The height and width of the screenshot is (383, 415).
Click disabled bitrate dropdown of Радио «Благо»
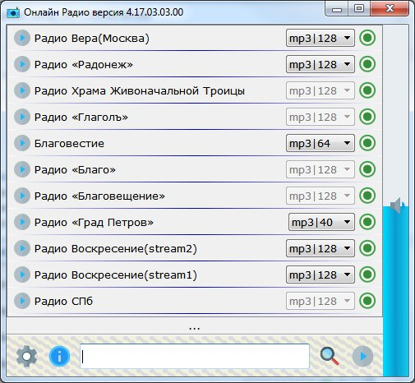click(320, 169)
